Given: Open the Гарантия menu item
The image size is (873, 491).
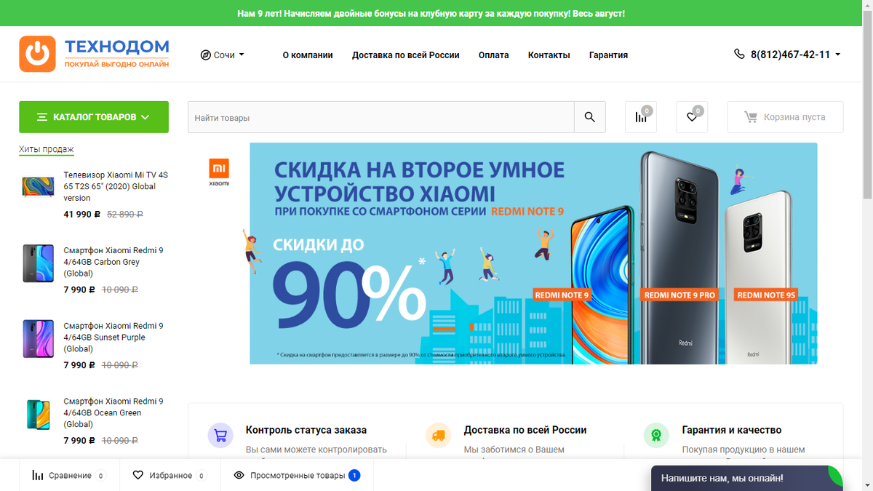Looking at the screenshot, I should [608, 55].
